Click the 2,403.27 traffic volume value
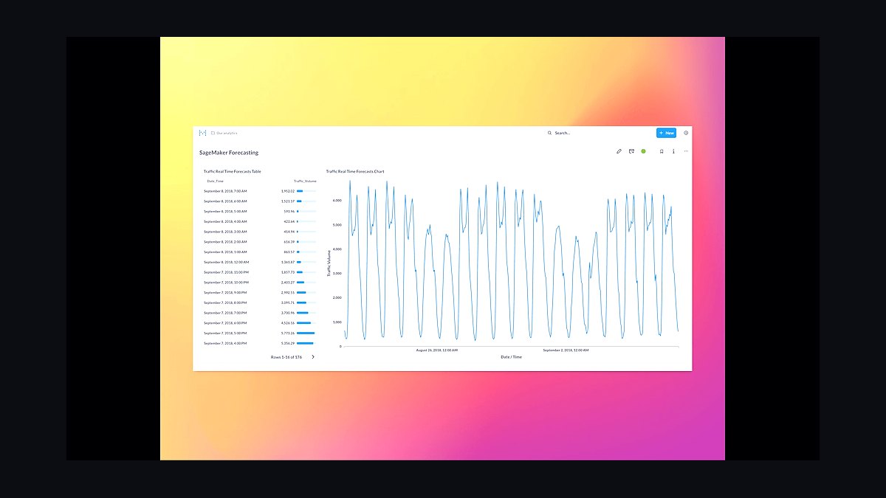The image size is (886, 498). pos(287,283)
